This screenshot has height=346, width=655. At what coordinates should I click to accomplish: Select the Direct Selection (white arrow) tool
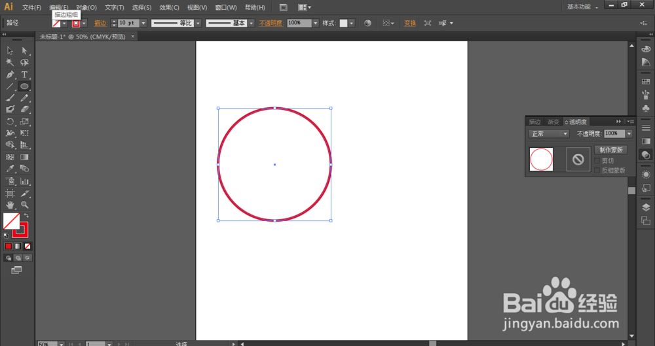(x=24, y=50)
